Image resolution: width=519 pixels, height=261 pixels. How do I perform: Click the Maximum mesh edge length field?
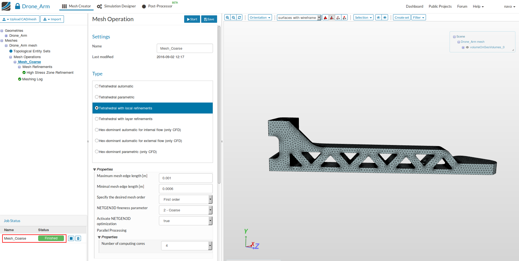pyautogui.click(x=186, y=178)
